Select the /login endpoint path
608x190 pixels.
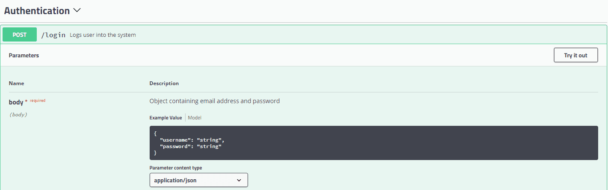(x=53, y=35)
